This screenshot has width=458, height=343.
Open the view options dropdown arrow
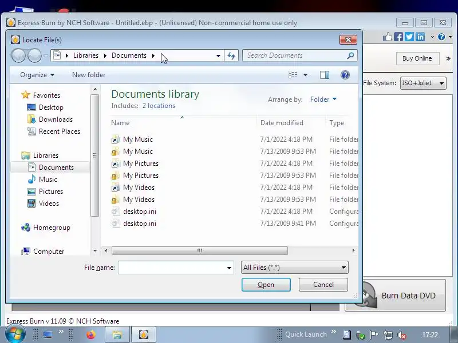click(305, 75)
